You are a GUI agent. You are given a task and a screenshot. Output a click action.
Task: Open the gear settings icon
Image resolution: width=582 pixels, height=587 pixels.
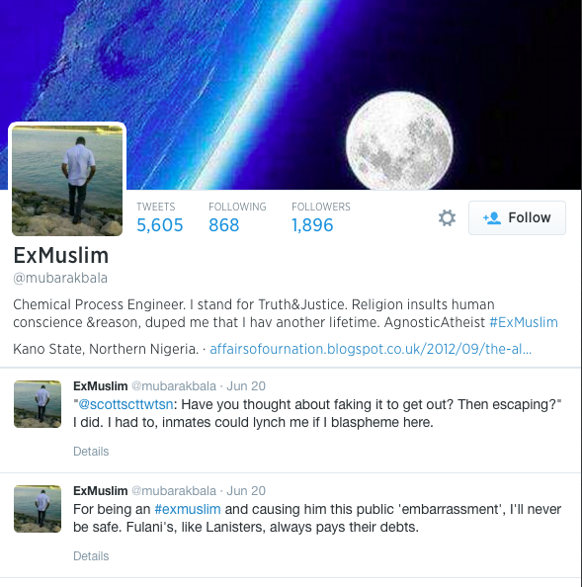click(447, 217)
